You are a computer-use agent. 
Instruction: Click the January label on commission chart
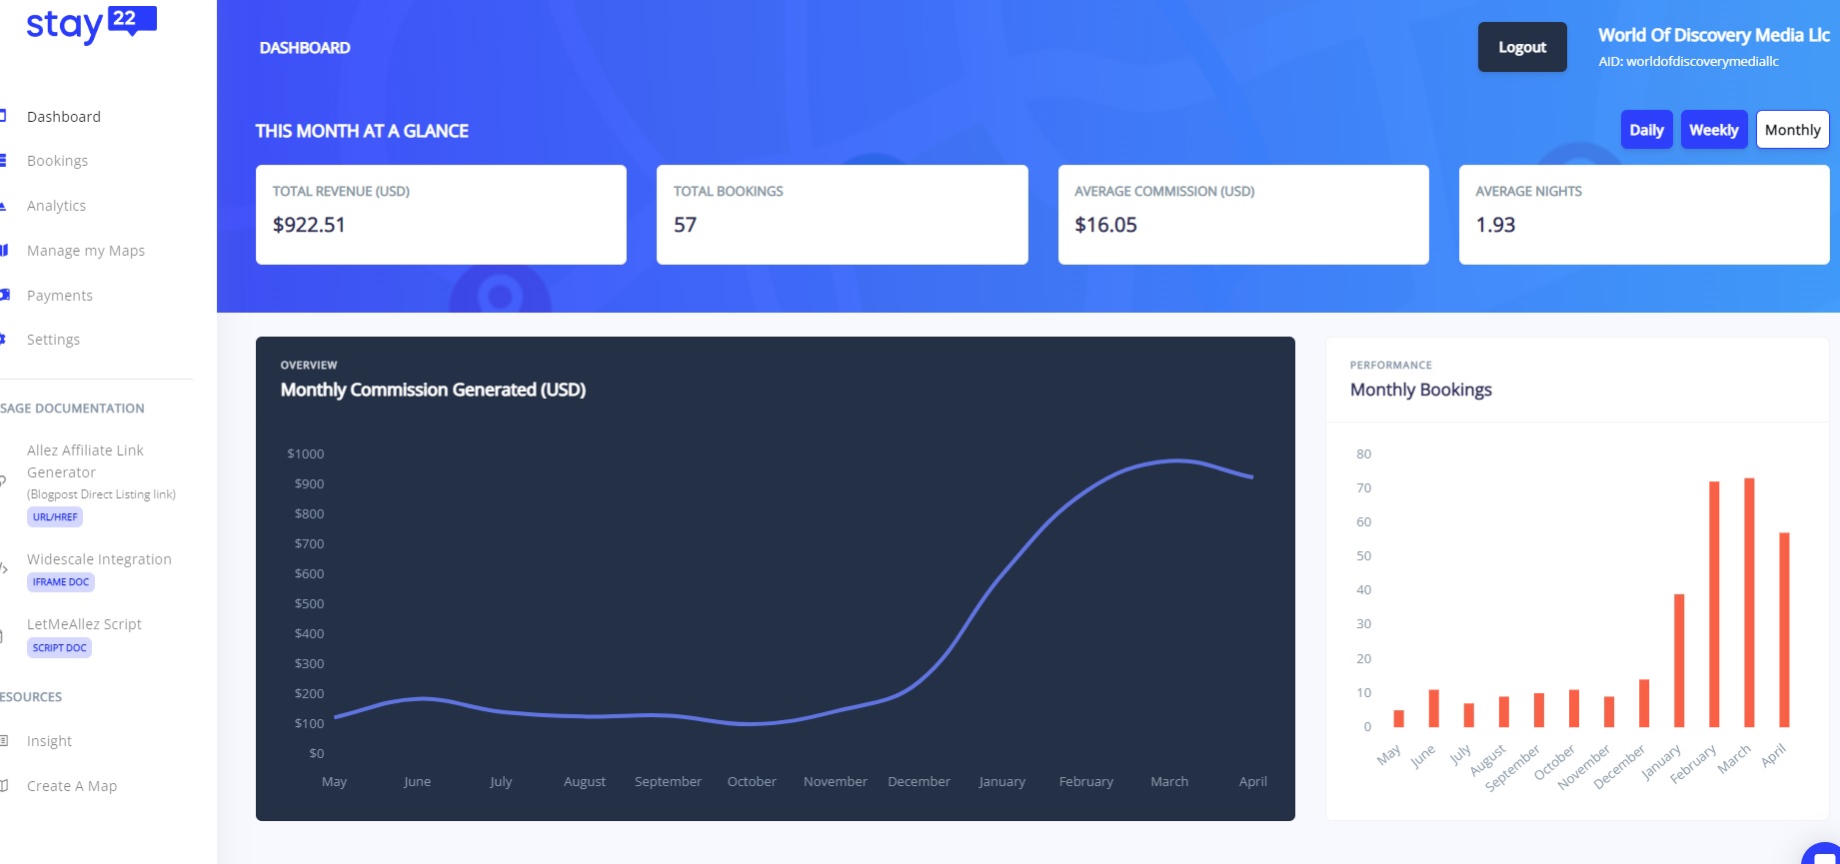tap(1001, 782)
